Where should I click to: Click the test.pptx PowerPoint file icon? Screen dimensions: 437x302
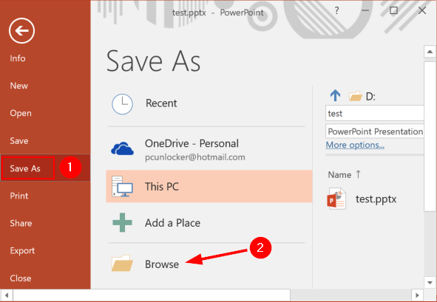(x=336, y=199)
